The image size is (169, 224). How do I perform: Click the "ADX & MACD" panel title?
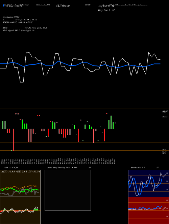[11, 168]
